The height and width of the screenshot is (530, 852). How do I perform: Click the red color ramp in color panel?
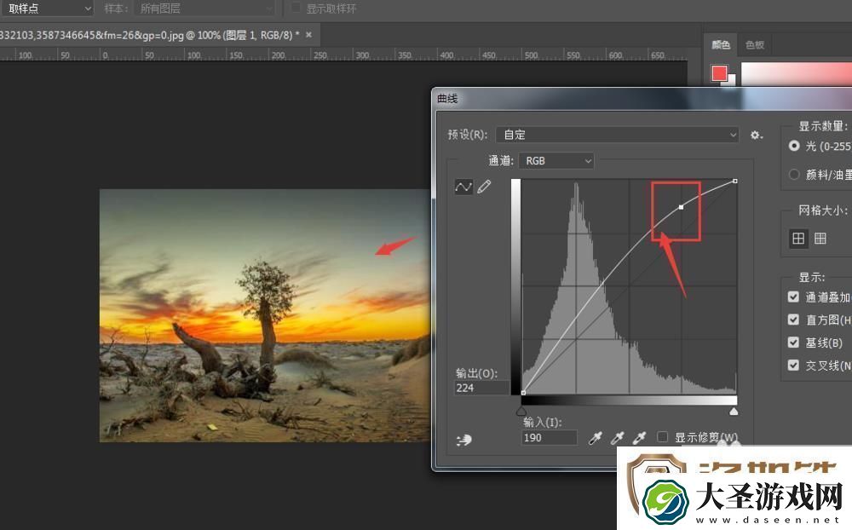pos(796,74)
